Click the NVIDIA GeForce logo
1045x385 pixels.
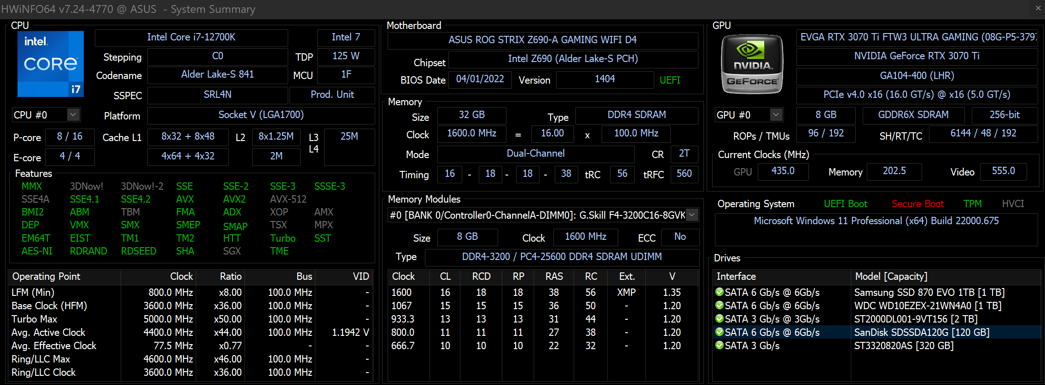[x=752, y=64]
